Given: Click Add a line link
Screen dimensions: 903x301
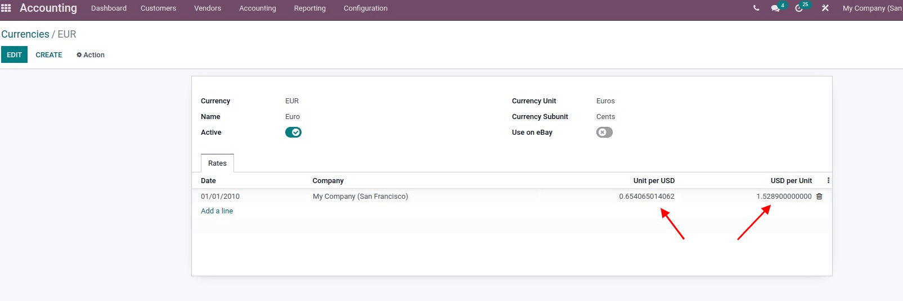Looking at the screenshot, I should pyautogui.click(x=217, y=211).
